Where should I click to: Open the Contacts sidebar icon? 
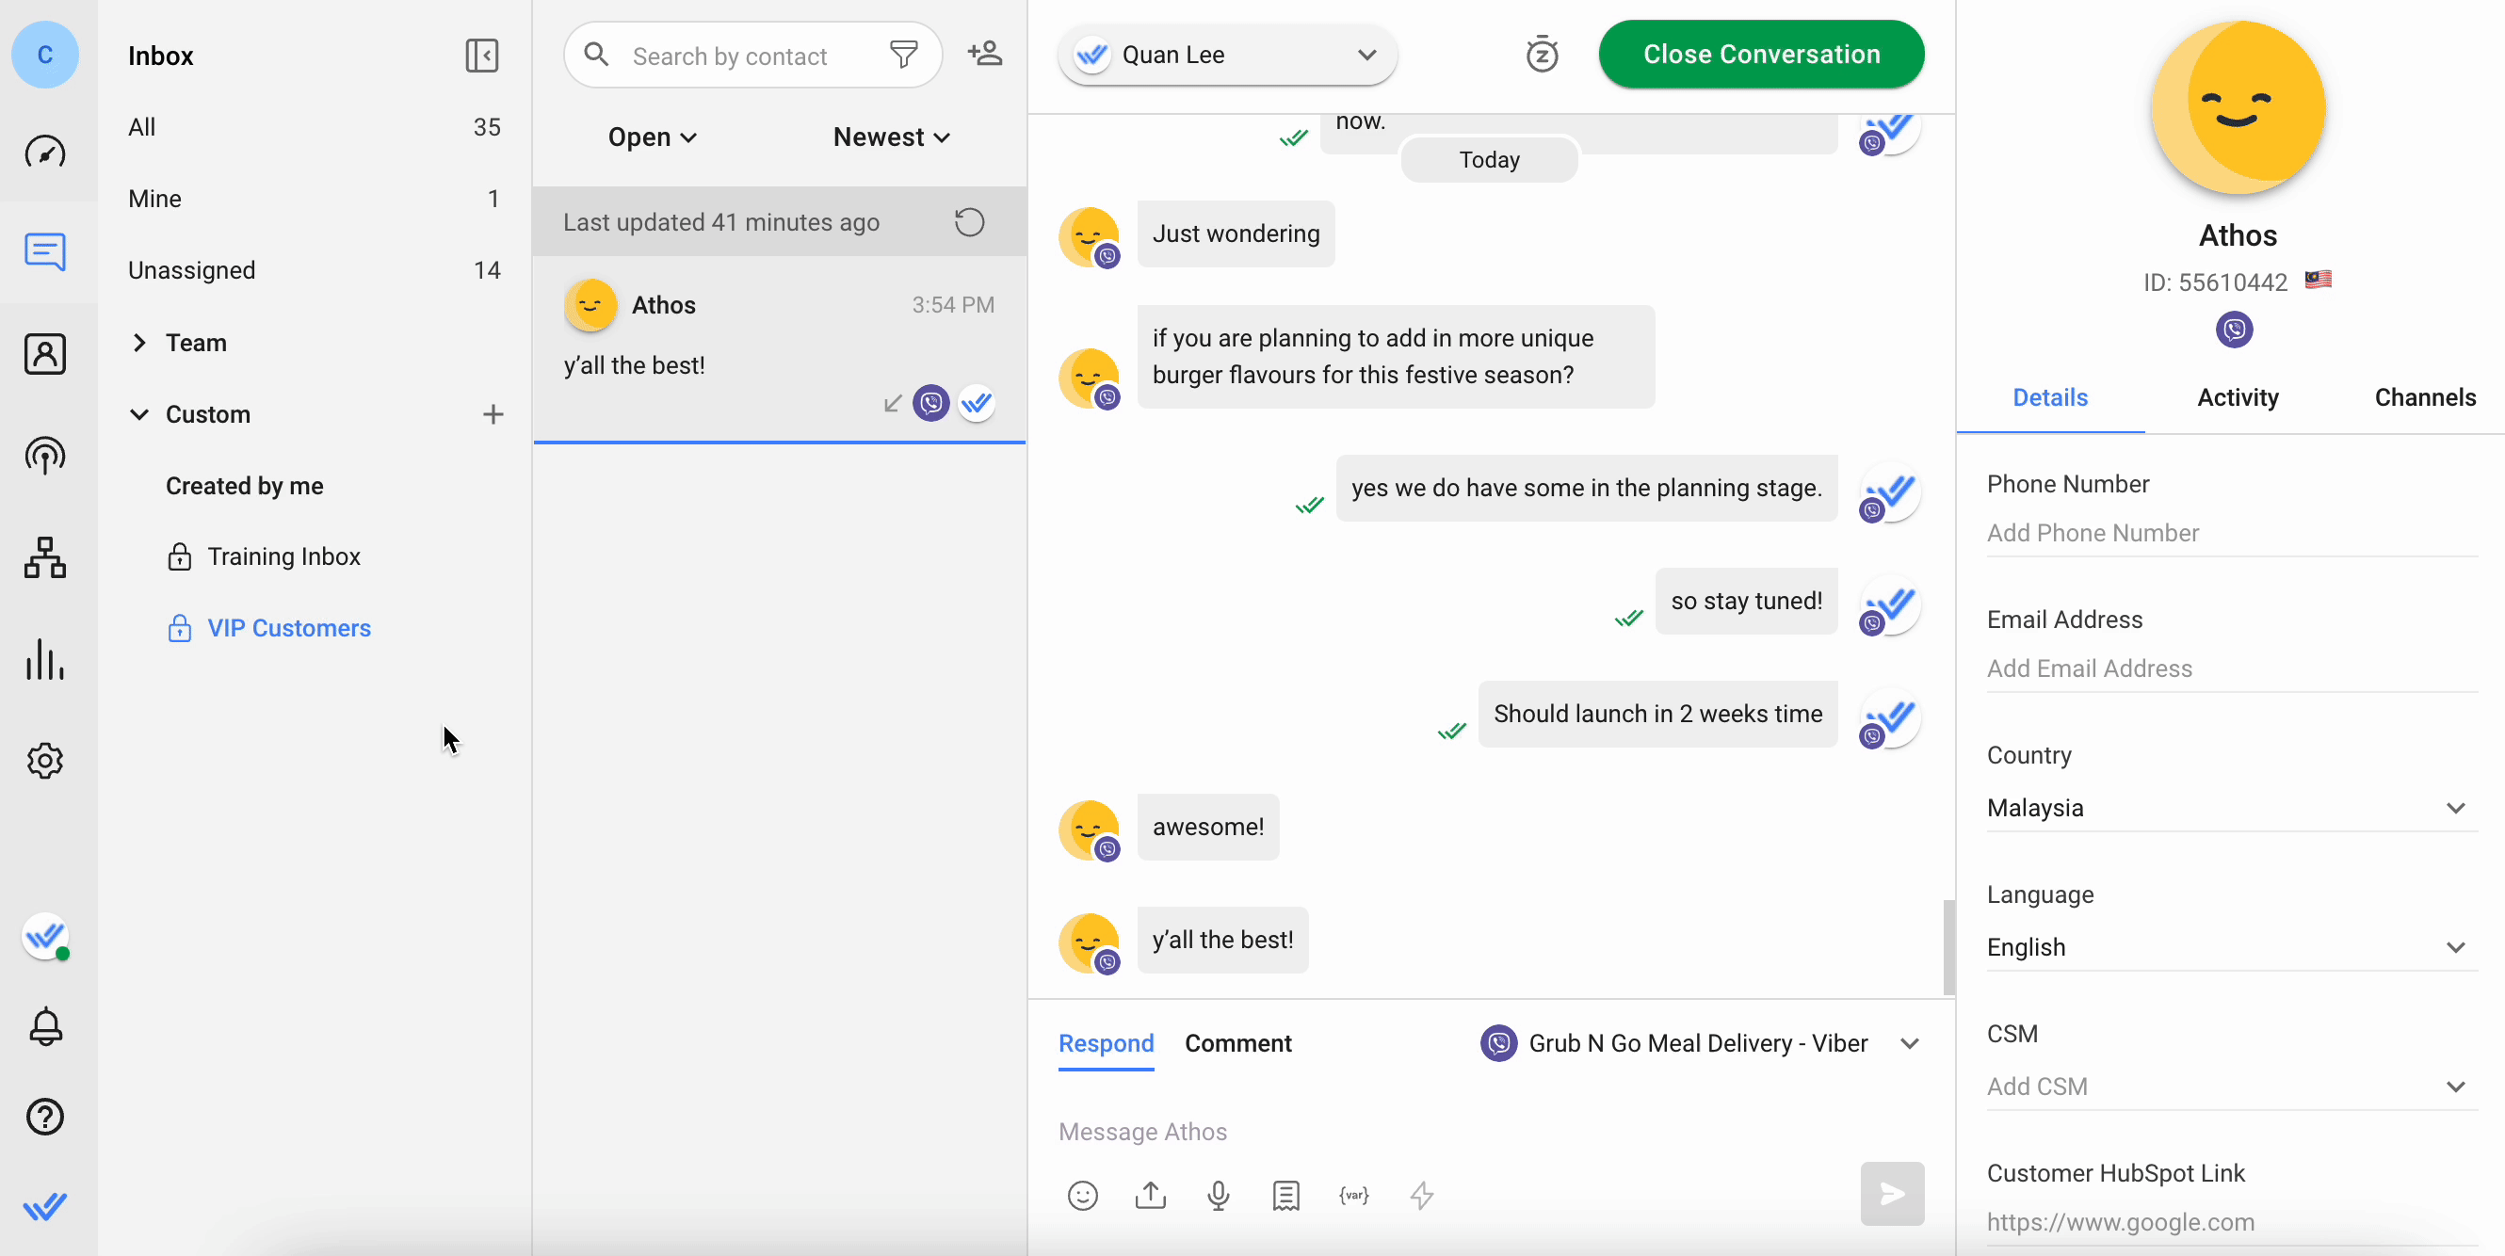tap(45, 354)
